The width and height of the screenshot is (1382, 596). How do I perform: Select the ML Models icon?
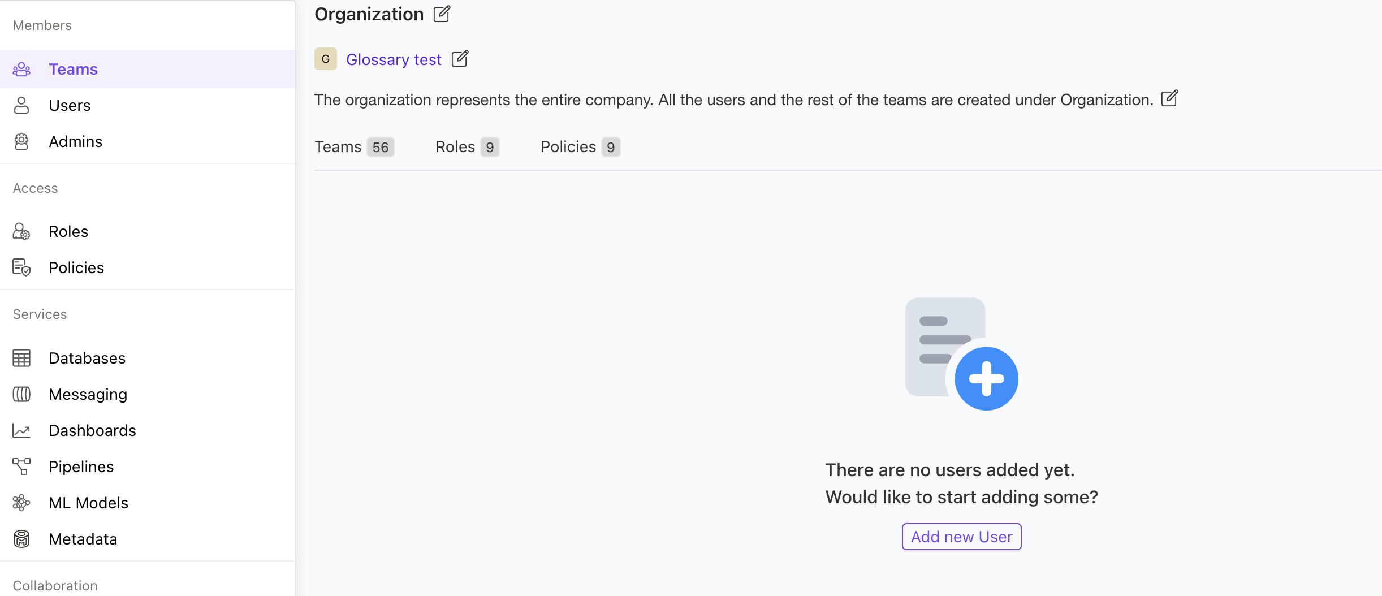21,503
